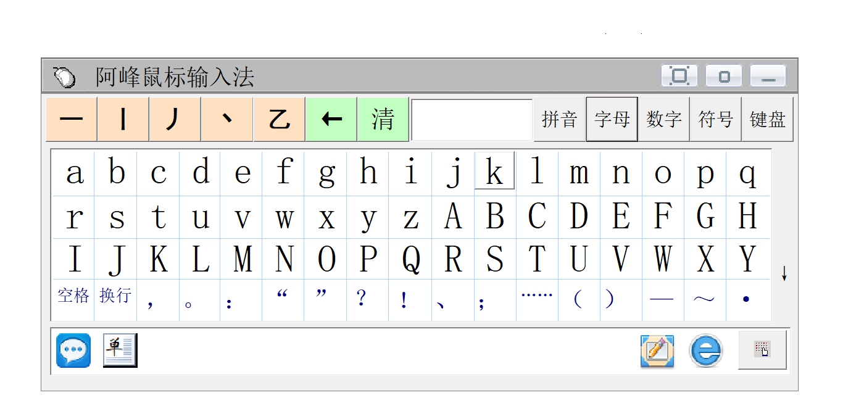Open the 符号 symbols tab
The image size is (843, 403).
tap(715, 118)
